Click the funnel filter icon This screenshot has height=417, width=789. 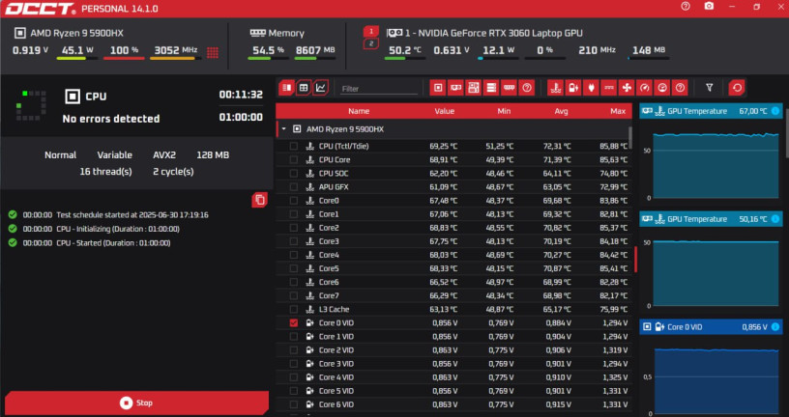click(x=709, y=88)
